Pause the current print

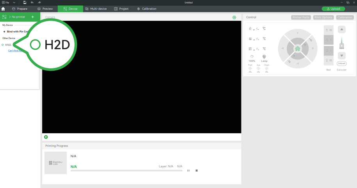[x=188, y=170]
